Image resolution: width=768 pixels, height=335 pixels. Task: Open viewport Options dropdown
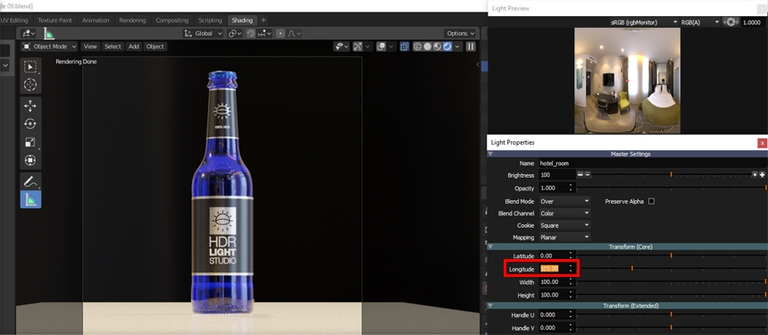tap(461, 33)
